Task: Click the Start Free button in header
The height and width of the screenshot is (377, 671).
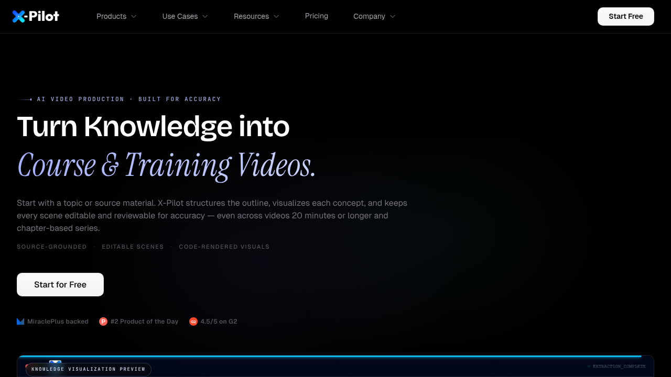Action: [626, 16]
